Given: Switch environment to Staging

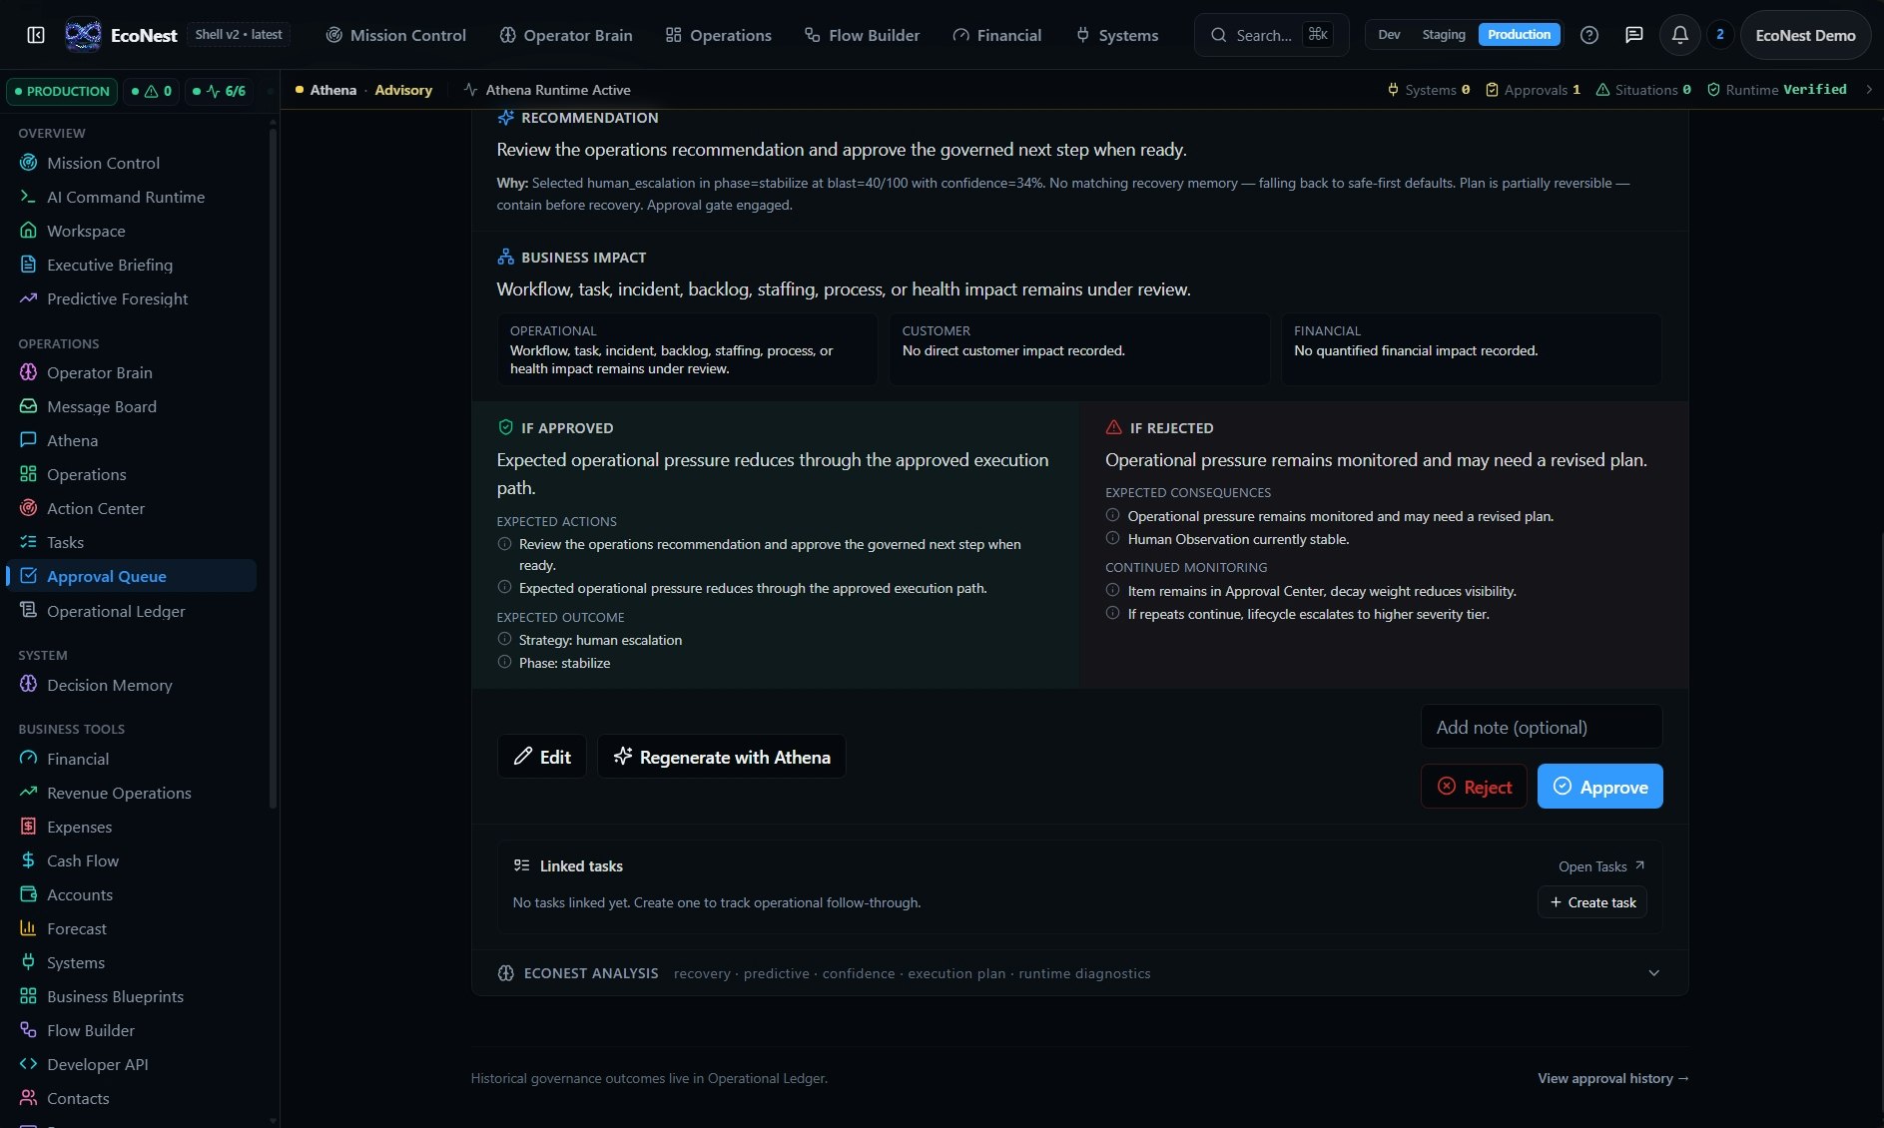Looking at the screenshot, I should pyautogui.click(x=1443, y=35).
